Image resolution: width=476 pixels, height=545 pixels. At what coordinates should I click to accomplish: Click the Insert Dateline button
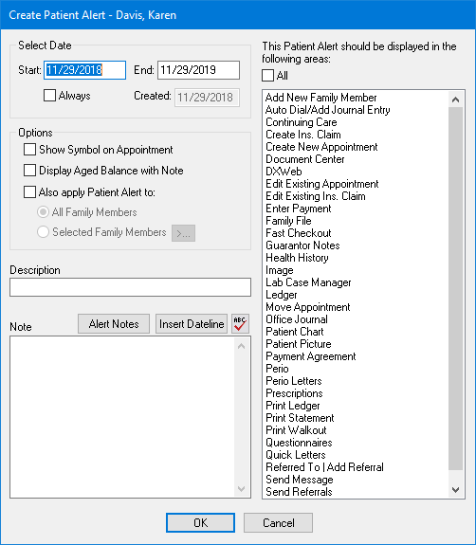[x=192, y=324]
